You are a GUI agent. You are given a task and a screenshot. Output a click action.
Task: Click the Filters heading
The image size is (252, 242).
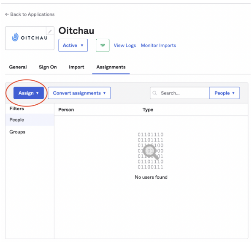click(x=17, y=109)
